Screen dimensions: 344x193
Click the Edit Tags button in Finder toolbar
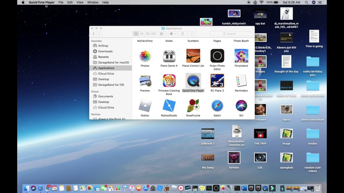coord(192,34)
